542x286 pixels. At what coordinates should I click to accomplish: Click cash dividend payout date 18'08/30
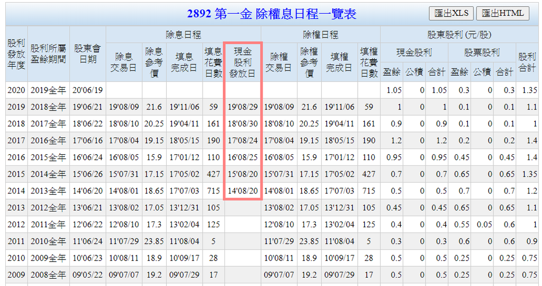tap(242, 124)
